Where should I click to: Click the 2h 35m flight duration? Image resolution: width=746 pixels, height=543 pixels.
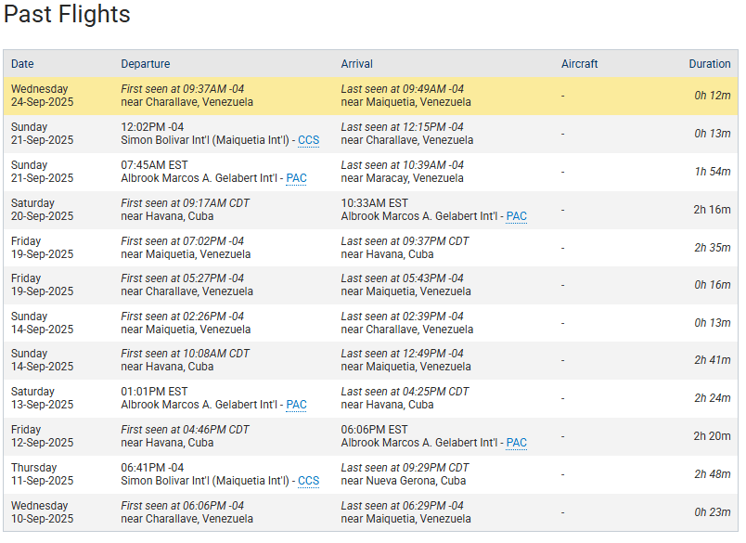pos(712,248)
